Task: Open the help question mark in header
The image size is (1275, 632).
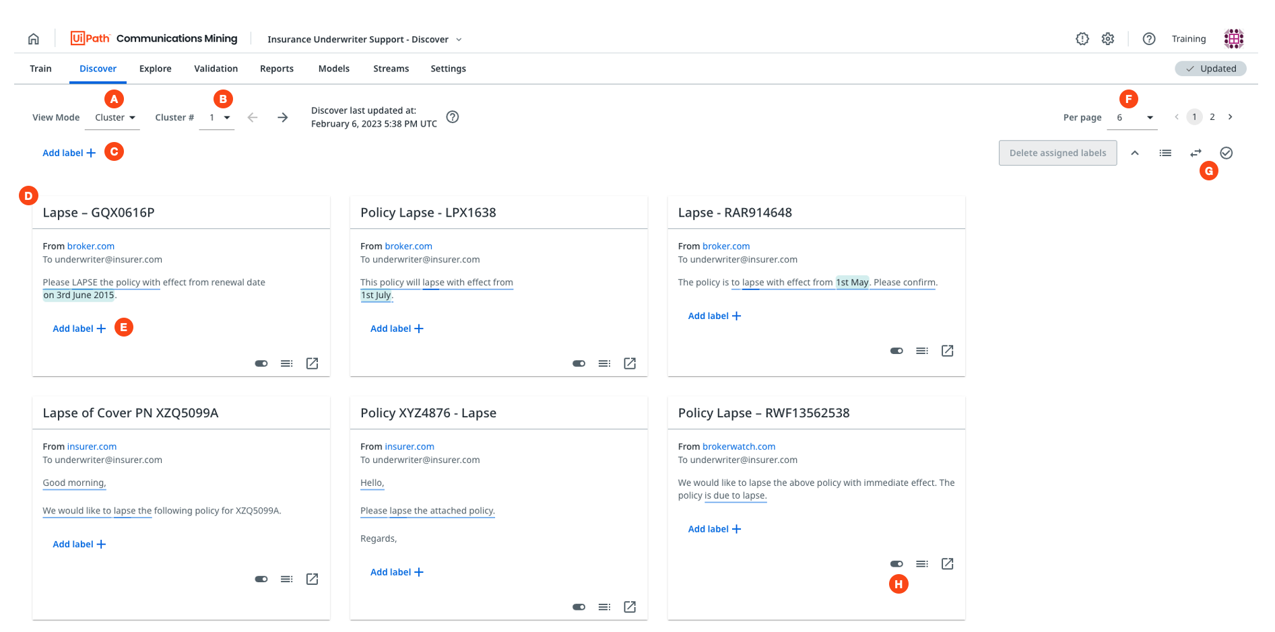Action: [x=1149, y=39]
